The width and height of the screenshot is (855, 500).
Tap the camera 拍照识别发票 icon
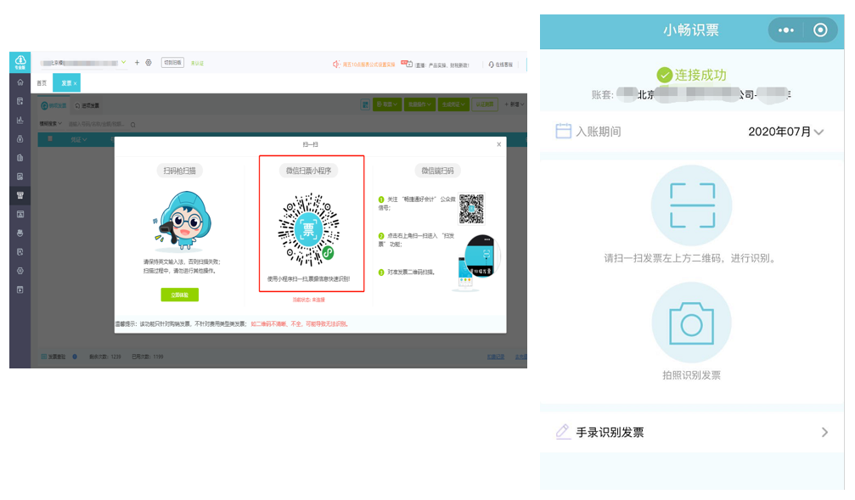pyautogui.click(x=691, y=323)
